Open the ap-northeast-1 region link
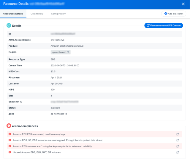The width and height of the screenshot is (190, 165). [61, 52]
